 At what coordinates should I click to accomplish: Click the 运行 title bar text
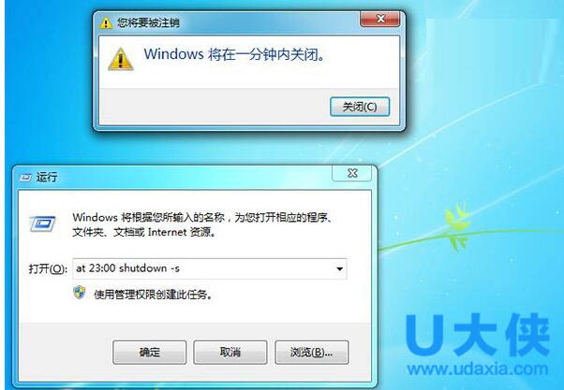pyautogui.click(x=47, y=177)
